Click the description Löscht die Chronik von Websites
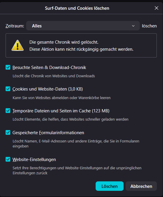The image size is (163, 197). pos(54,76)
